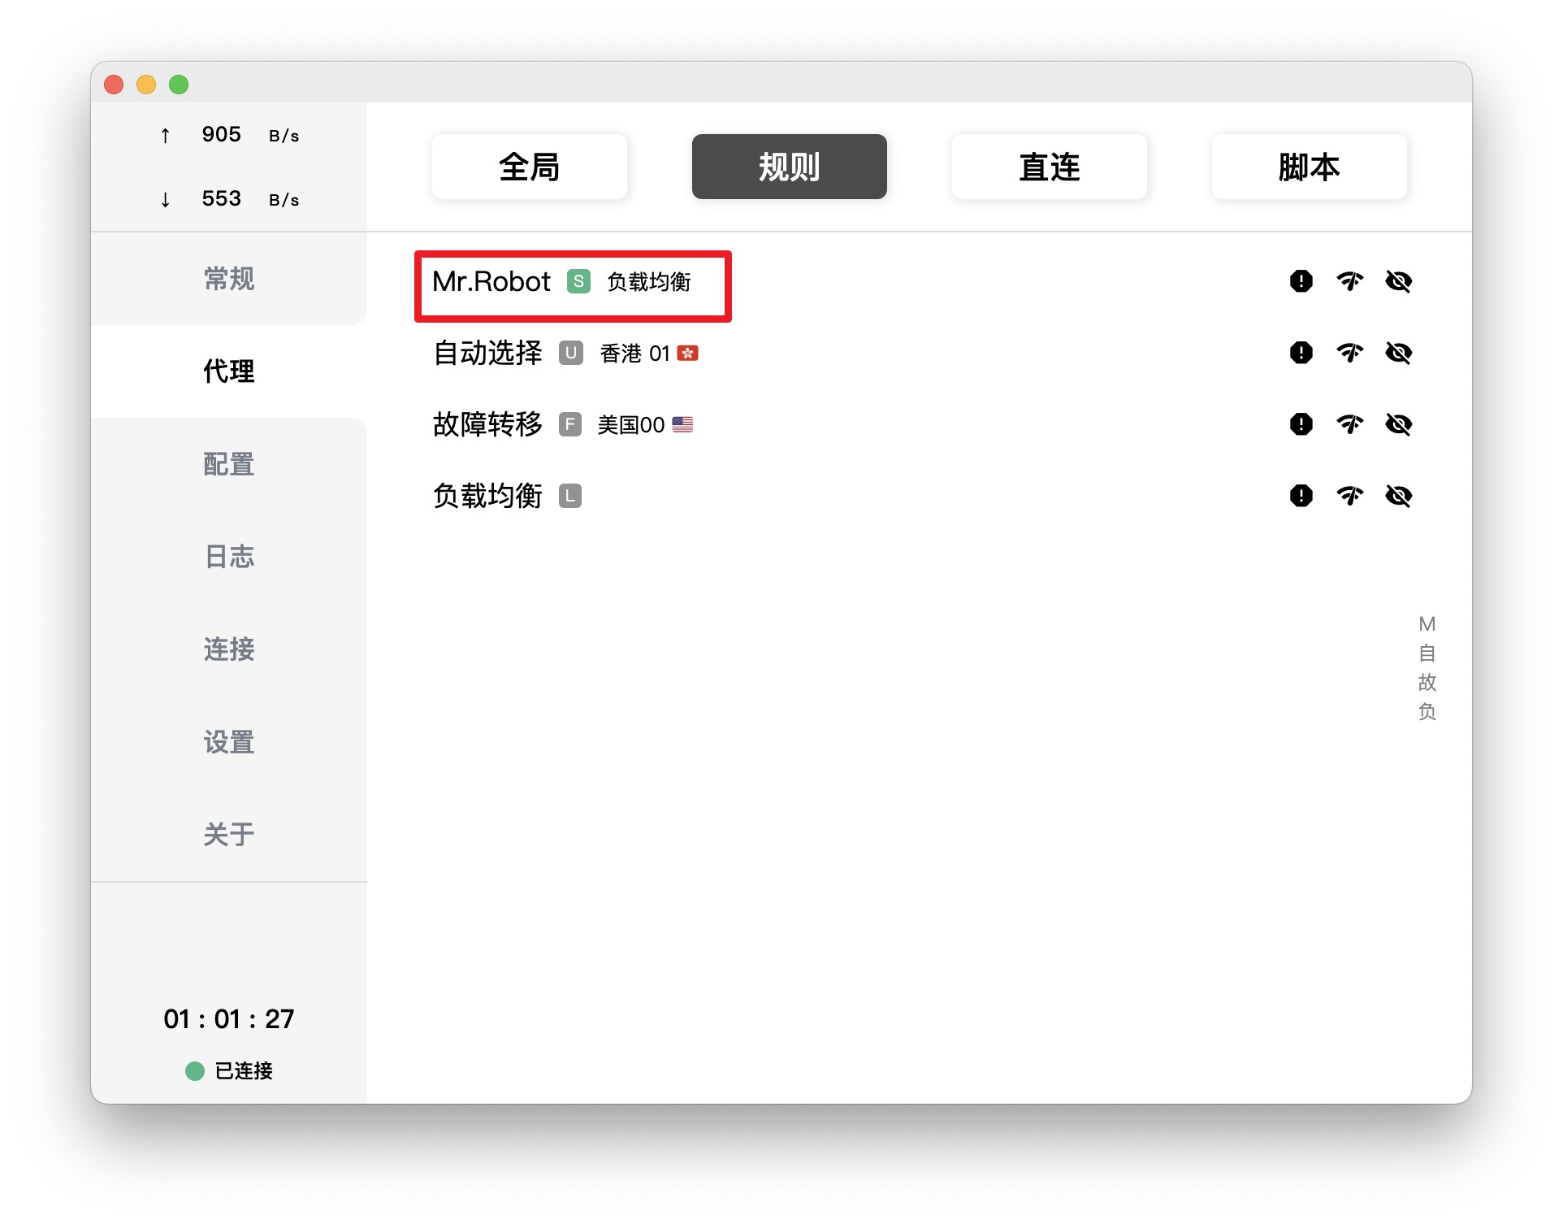Test latency of 故障转移 group

click(1349, 424)
